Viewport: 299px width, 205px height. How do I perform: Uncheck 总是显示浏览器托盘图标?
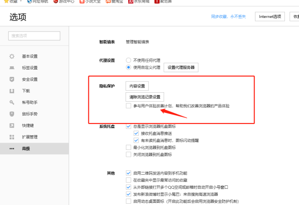(x=129, y=126)
